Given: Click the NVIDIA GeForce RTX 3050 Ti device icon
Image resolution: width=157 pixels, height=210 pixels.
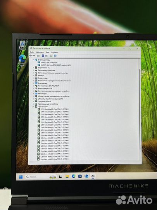Looking at the screenshot, I should click(39, 65).
